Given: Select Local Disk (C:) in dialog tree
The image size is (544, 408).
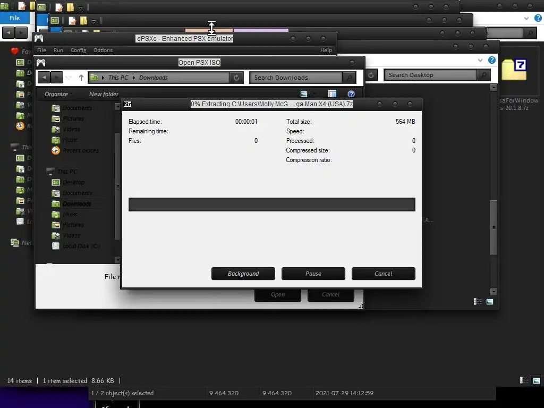Looking at the screenshot, I should 81,246.
